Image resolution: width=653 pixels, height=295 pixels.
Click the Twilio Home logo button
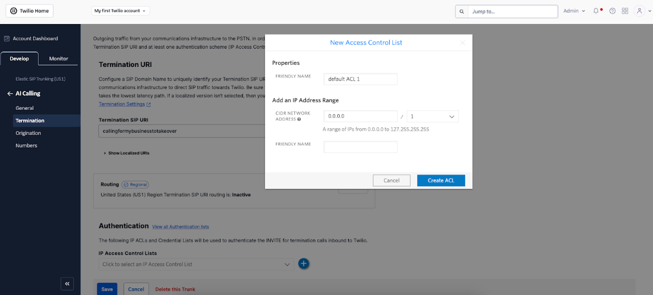coord(30,11)
